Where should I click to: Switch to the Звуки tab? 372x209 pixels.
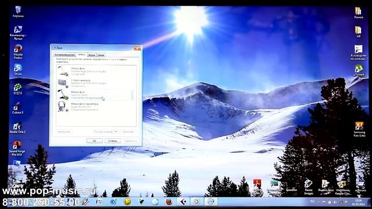point(92,55)
